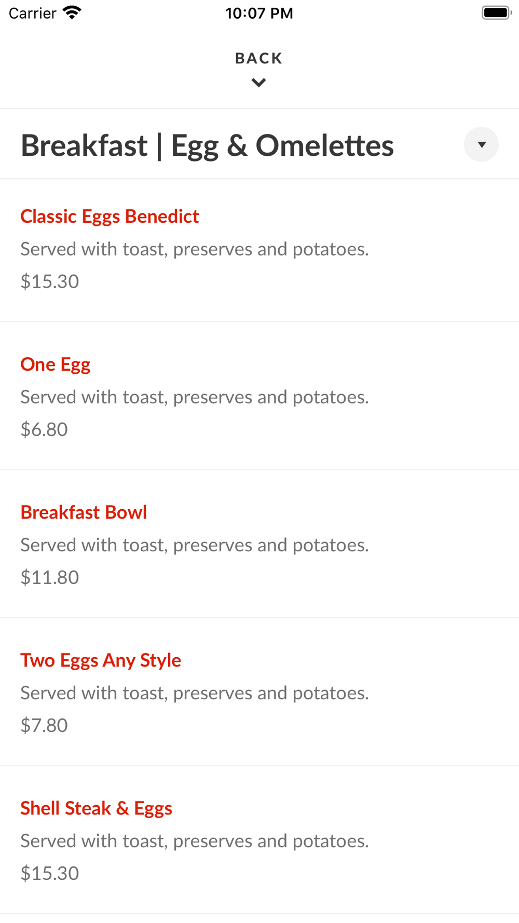Tap the Two Eggs Any Style description
Screen dimensions: 519x923
pyautogui.click(x=195, y=693)
